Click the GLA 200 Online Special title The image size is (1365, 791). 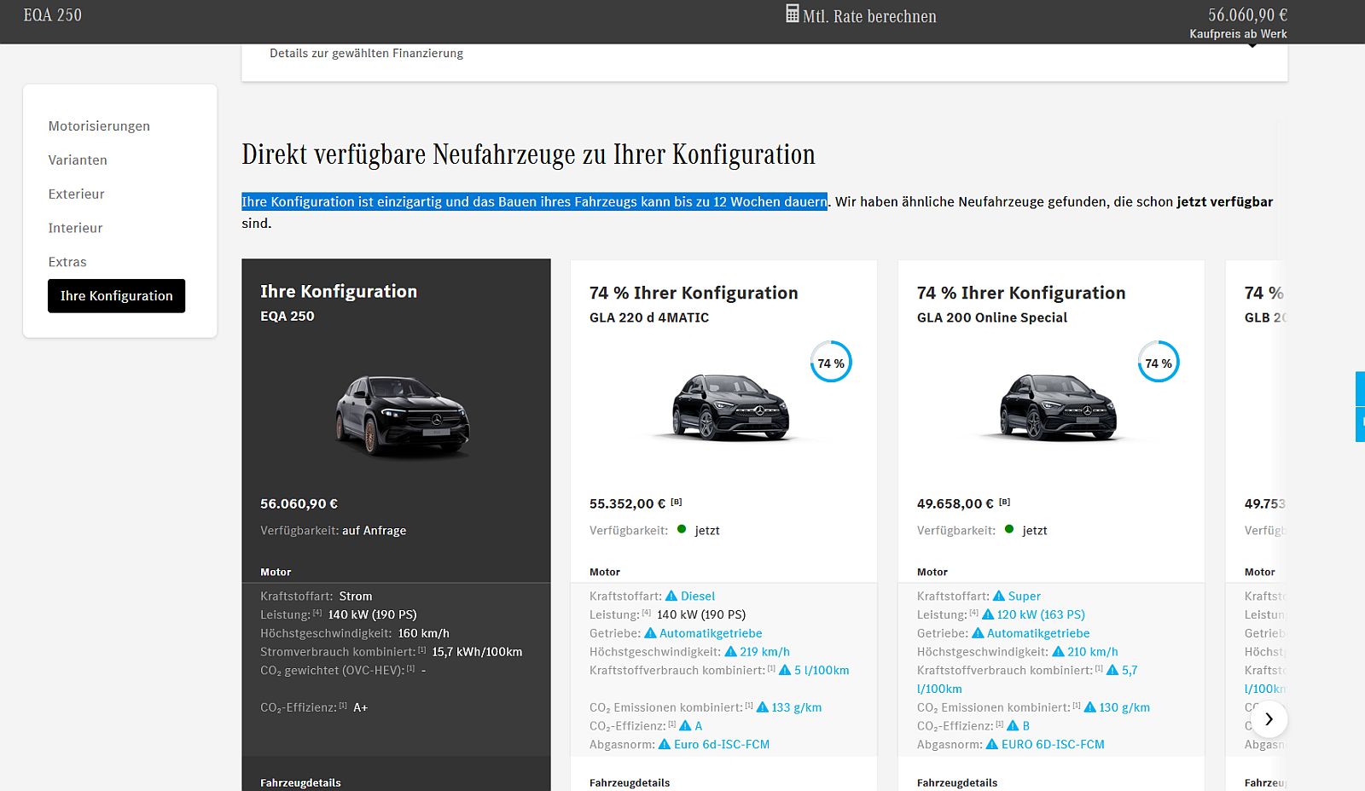tap(992, 317)
